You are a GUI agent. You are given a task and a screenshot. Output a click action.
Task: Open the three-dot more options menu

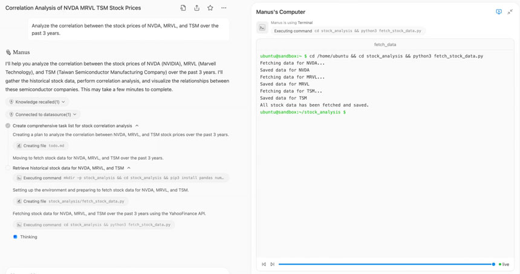(224, 8)
